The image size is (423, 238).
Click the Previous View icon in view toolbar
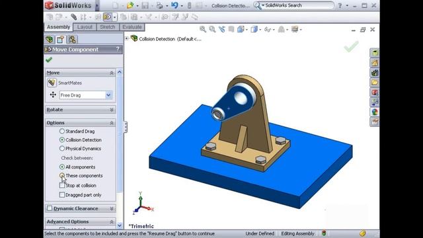coord(222,29)
